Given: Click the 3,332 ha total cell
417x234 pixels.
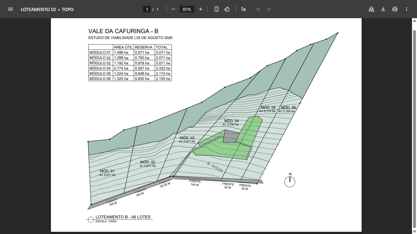Looking at the screenshot, I should (163, 68).
